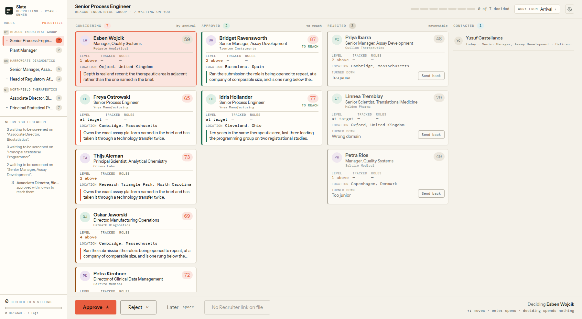Select the Senior Process Engineer role
The image size is (582, 319).
(x=34, y=40)
